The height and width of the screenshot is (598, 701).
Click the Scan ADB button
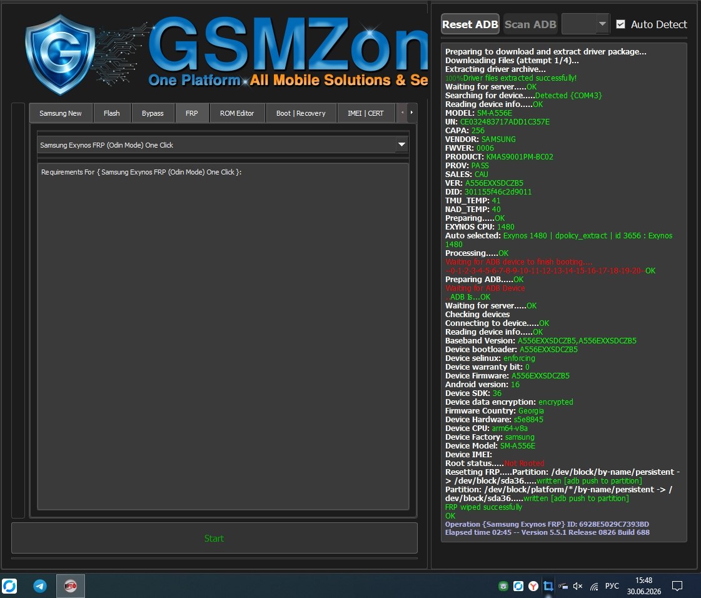click(x=530, y=24)
